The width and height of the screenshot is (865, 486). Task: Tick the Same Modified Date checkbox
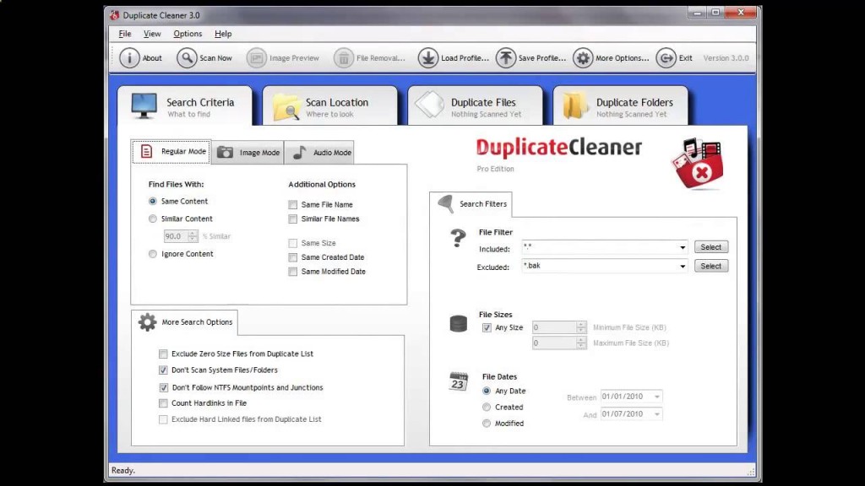click(293, 272)
